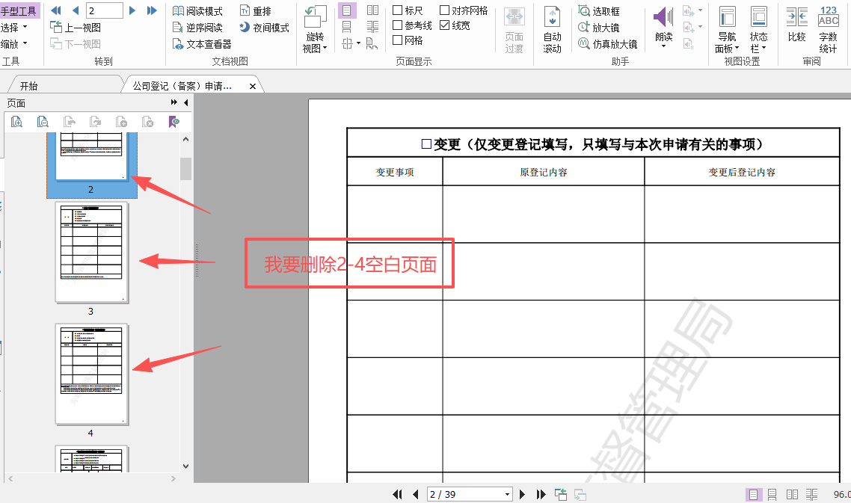Uncheck the 线宽 line weights checkbox
Screen dimensions: 851x503
(444, 25)
